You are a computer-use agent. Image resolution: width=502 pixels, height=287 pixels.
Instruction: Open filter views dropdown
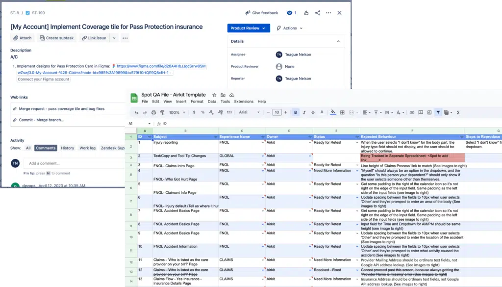tap(448, 112)
